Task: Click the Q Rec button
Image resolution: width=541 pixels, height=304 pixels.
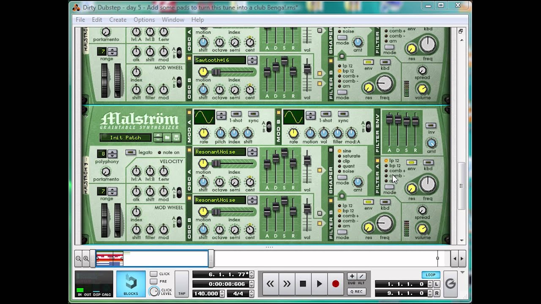Action: (x=356, y=291)
